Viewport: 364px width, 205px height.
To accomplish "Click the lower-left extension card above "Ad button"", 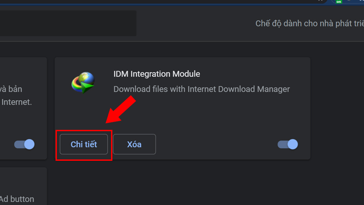I will point(23,180).
